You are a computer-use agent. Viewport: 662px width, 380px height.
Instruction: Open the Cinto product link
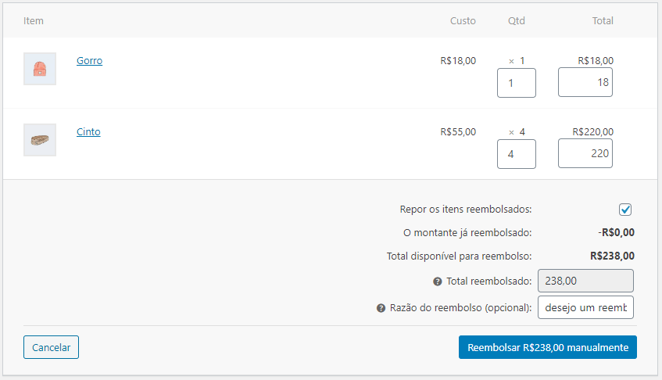tap(88, 132)
